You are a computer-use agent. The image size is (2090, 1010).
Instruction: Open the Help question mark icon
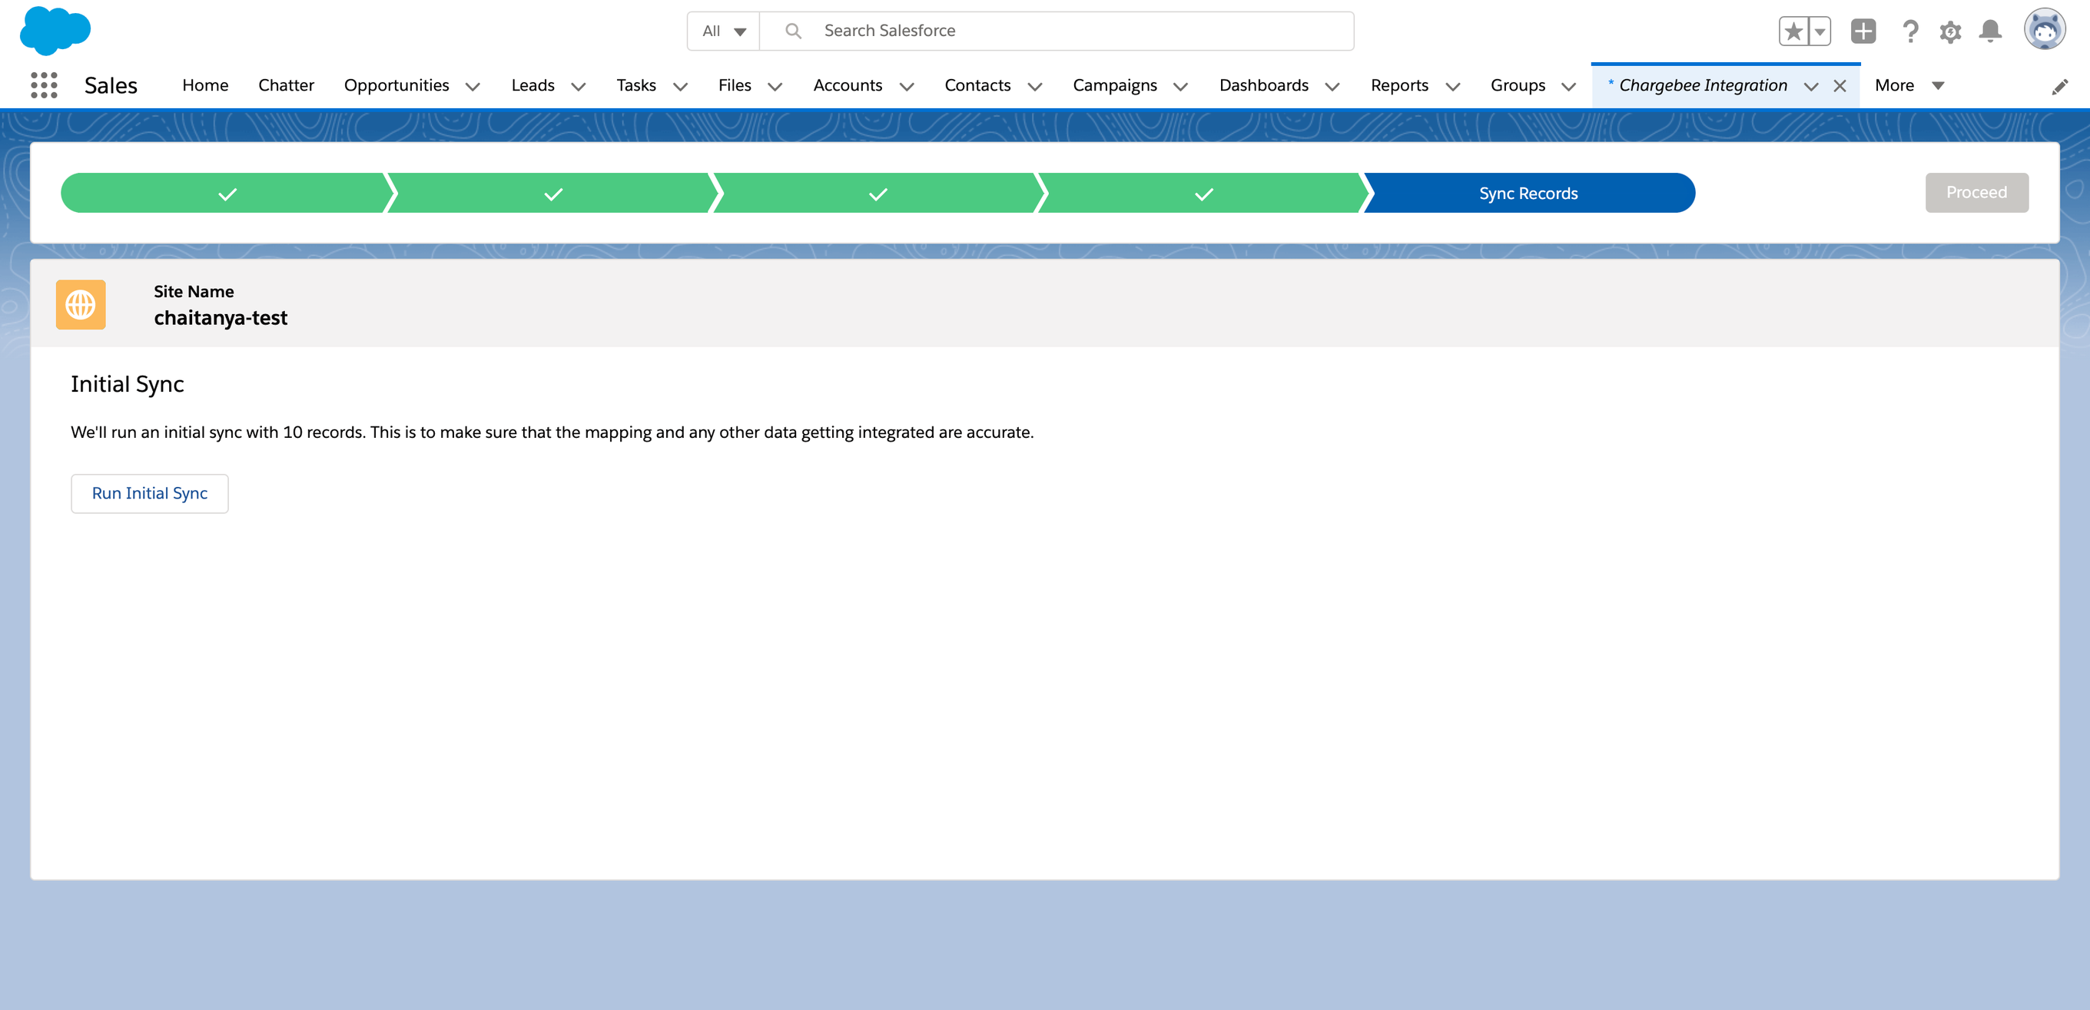pos(1910,31)
